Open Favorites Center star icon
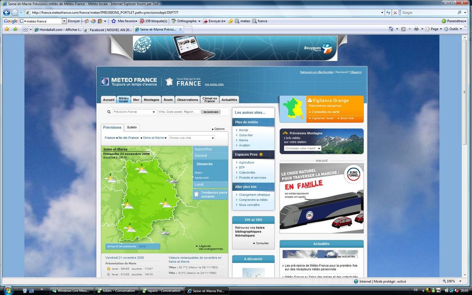This screenshot has width=472, height=295. [6, 29]
